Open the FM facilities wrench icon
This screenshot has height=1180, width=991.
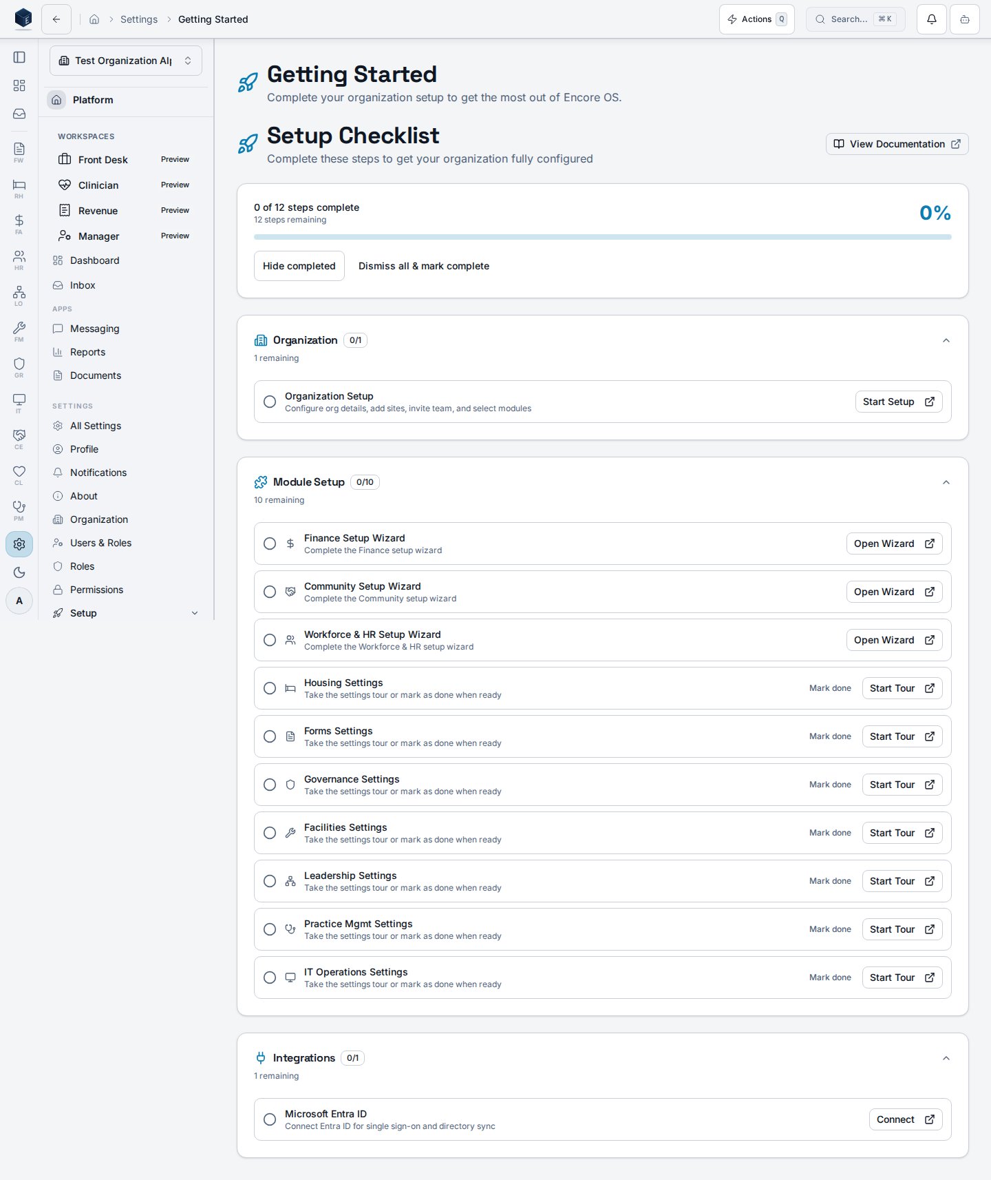(x=19, y=331)
